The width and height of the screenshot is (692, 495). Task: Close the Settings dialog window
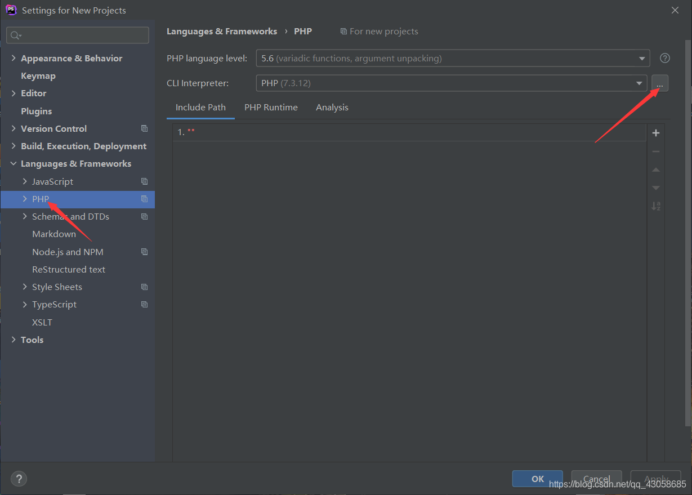click(675, 10)
